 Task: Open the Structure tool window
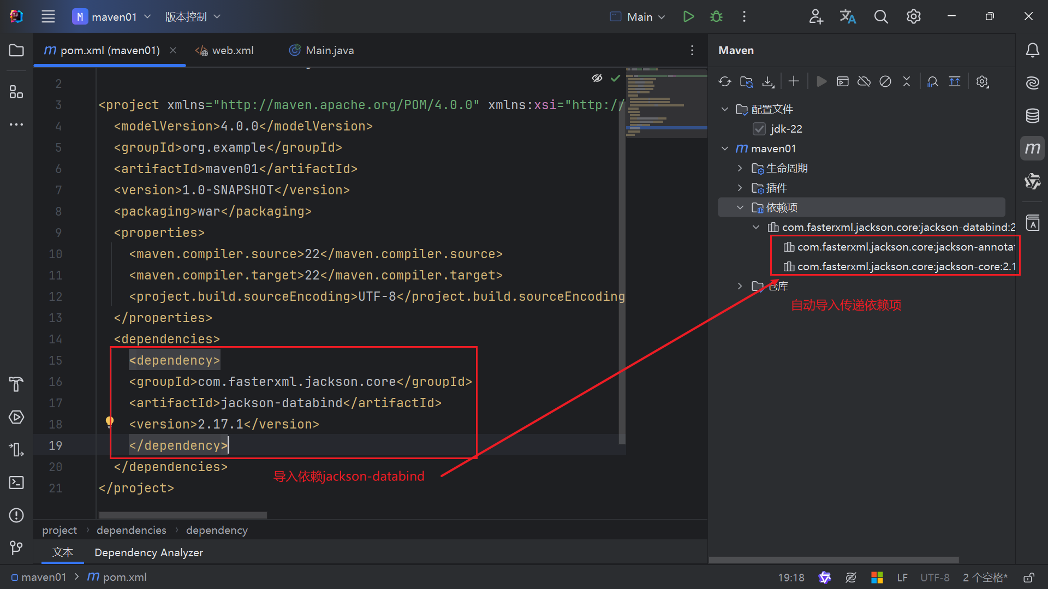click(16, 92)
